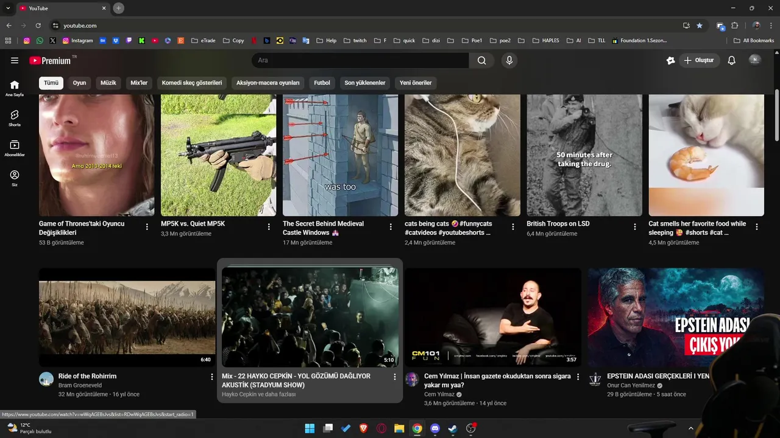This screenshot has height=438, width=780.
Task: Click the Ara search field
Action: (360, 60)
